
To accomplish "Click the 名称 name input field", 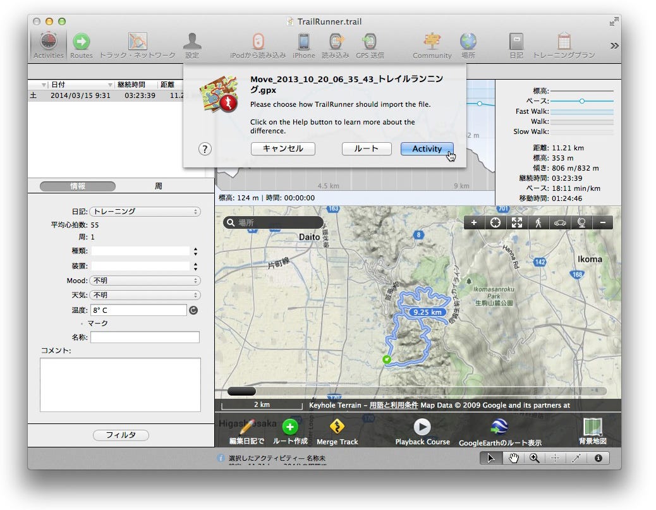I will click(x=145, y=337).
